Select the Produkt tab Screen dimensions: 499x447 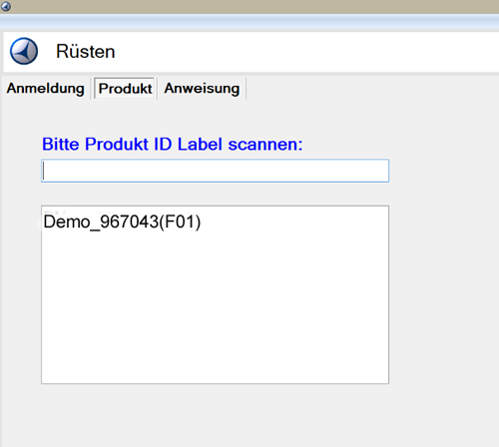point(125,89)
